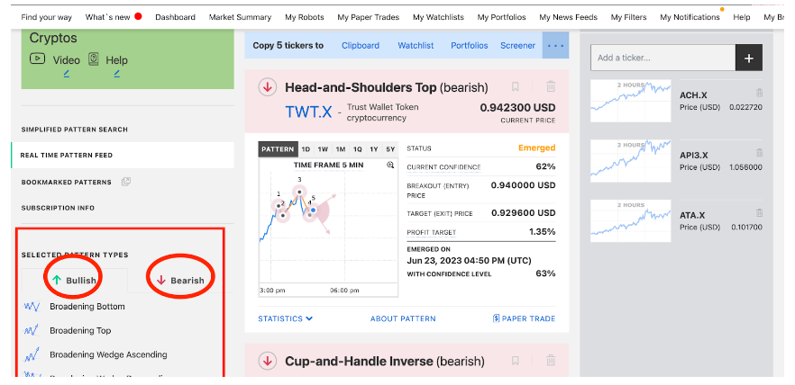Focus the Add a ticker field
This screenshot has height=385, width=795.
[x=663, y=58]
